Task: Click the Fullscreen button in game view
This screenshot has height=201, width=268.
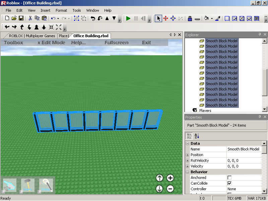Action: pyautogui.click(x=116, y=43)
